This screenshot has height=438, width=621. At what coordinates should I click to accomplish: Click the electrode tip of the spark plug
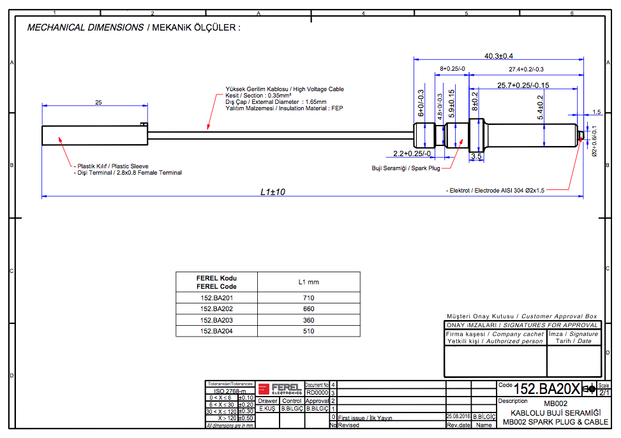(583, 135)
